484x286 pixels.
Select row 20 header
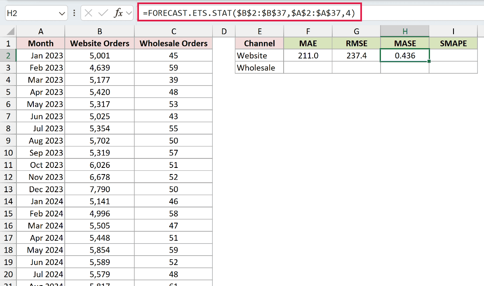8,274
